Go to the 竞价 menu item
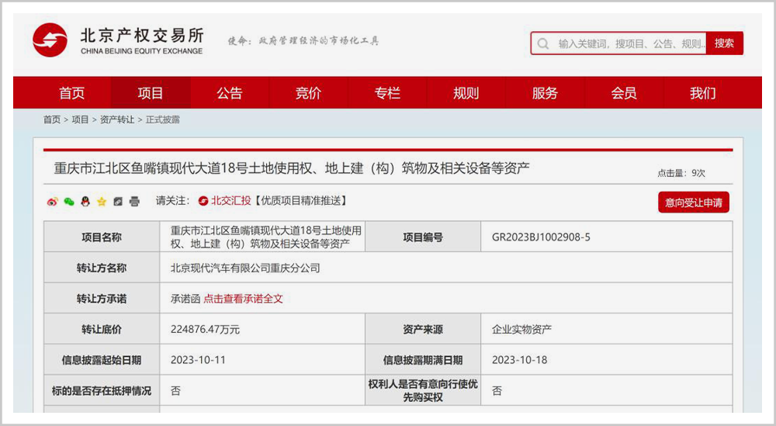This screenshot has height=426, width=776. pos(309,93)
